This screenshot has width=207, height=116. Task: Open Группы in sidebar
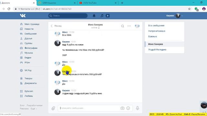pyautogui.click(x=28, y=43)
